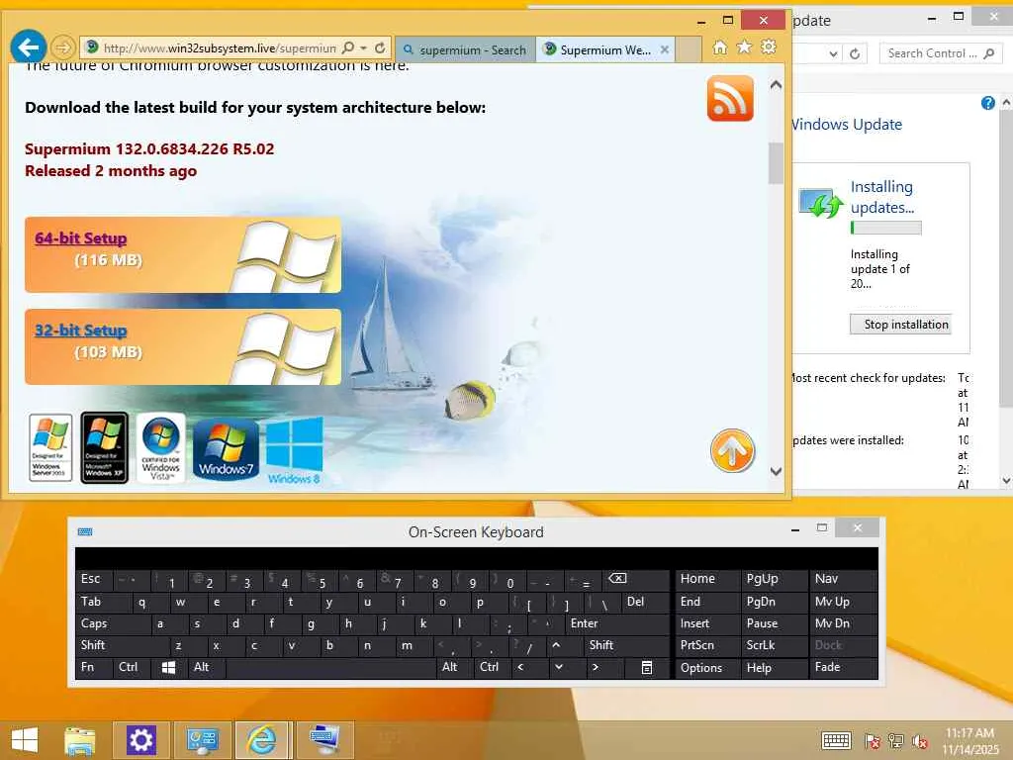1013x760 pixels.
Task: Click the muted volume tray icon
Action: click(920, 741)
